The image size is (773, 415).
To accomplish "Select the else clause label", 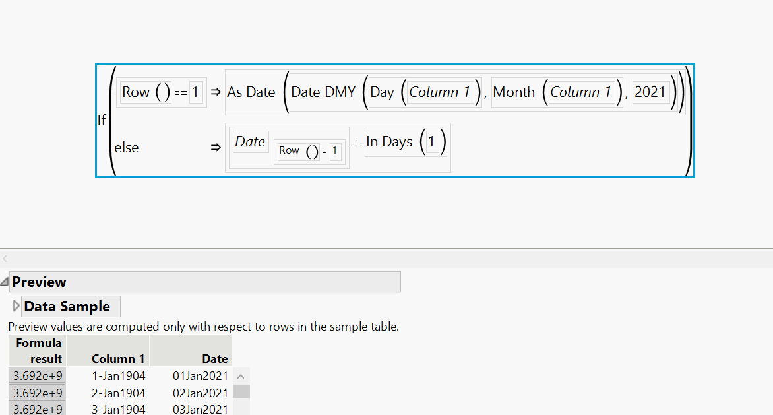I will (x=127, y=148).
